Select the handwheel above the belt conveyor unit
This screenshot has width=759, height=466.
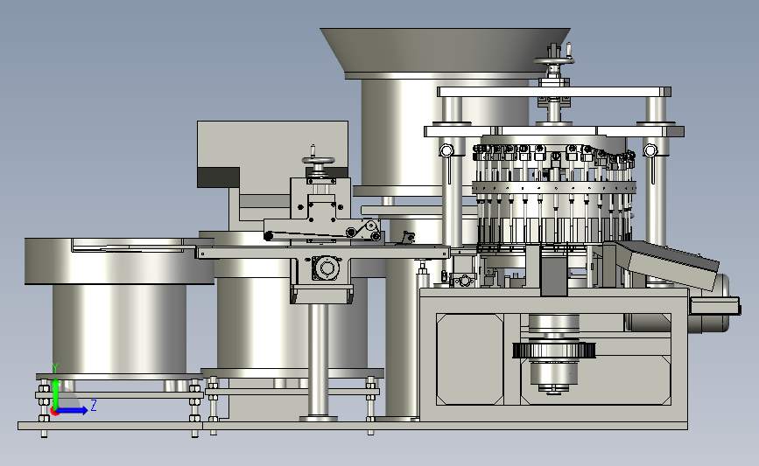[318, 161]
